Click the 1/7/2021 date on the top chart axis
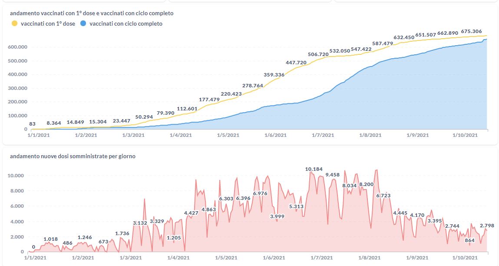The height and width of the screenshot is (266, 499). 323,135
